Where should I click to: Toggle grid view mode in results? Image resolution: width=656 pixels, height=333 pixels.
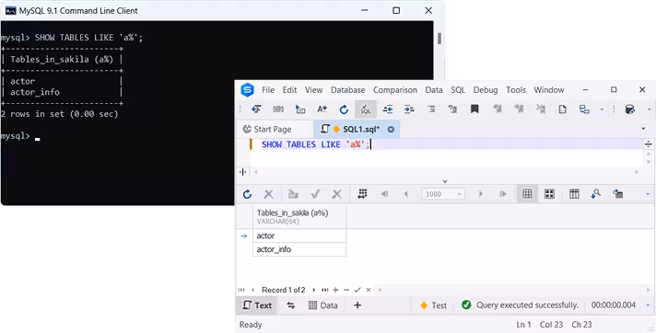tap(527, 194)
